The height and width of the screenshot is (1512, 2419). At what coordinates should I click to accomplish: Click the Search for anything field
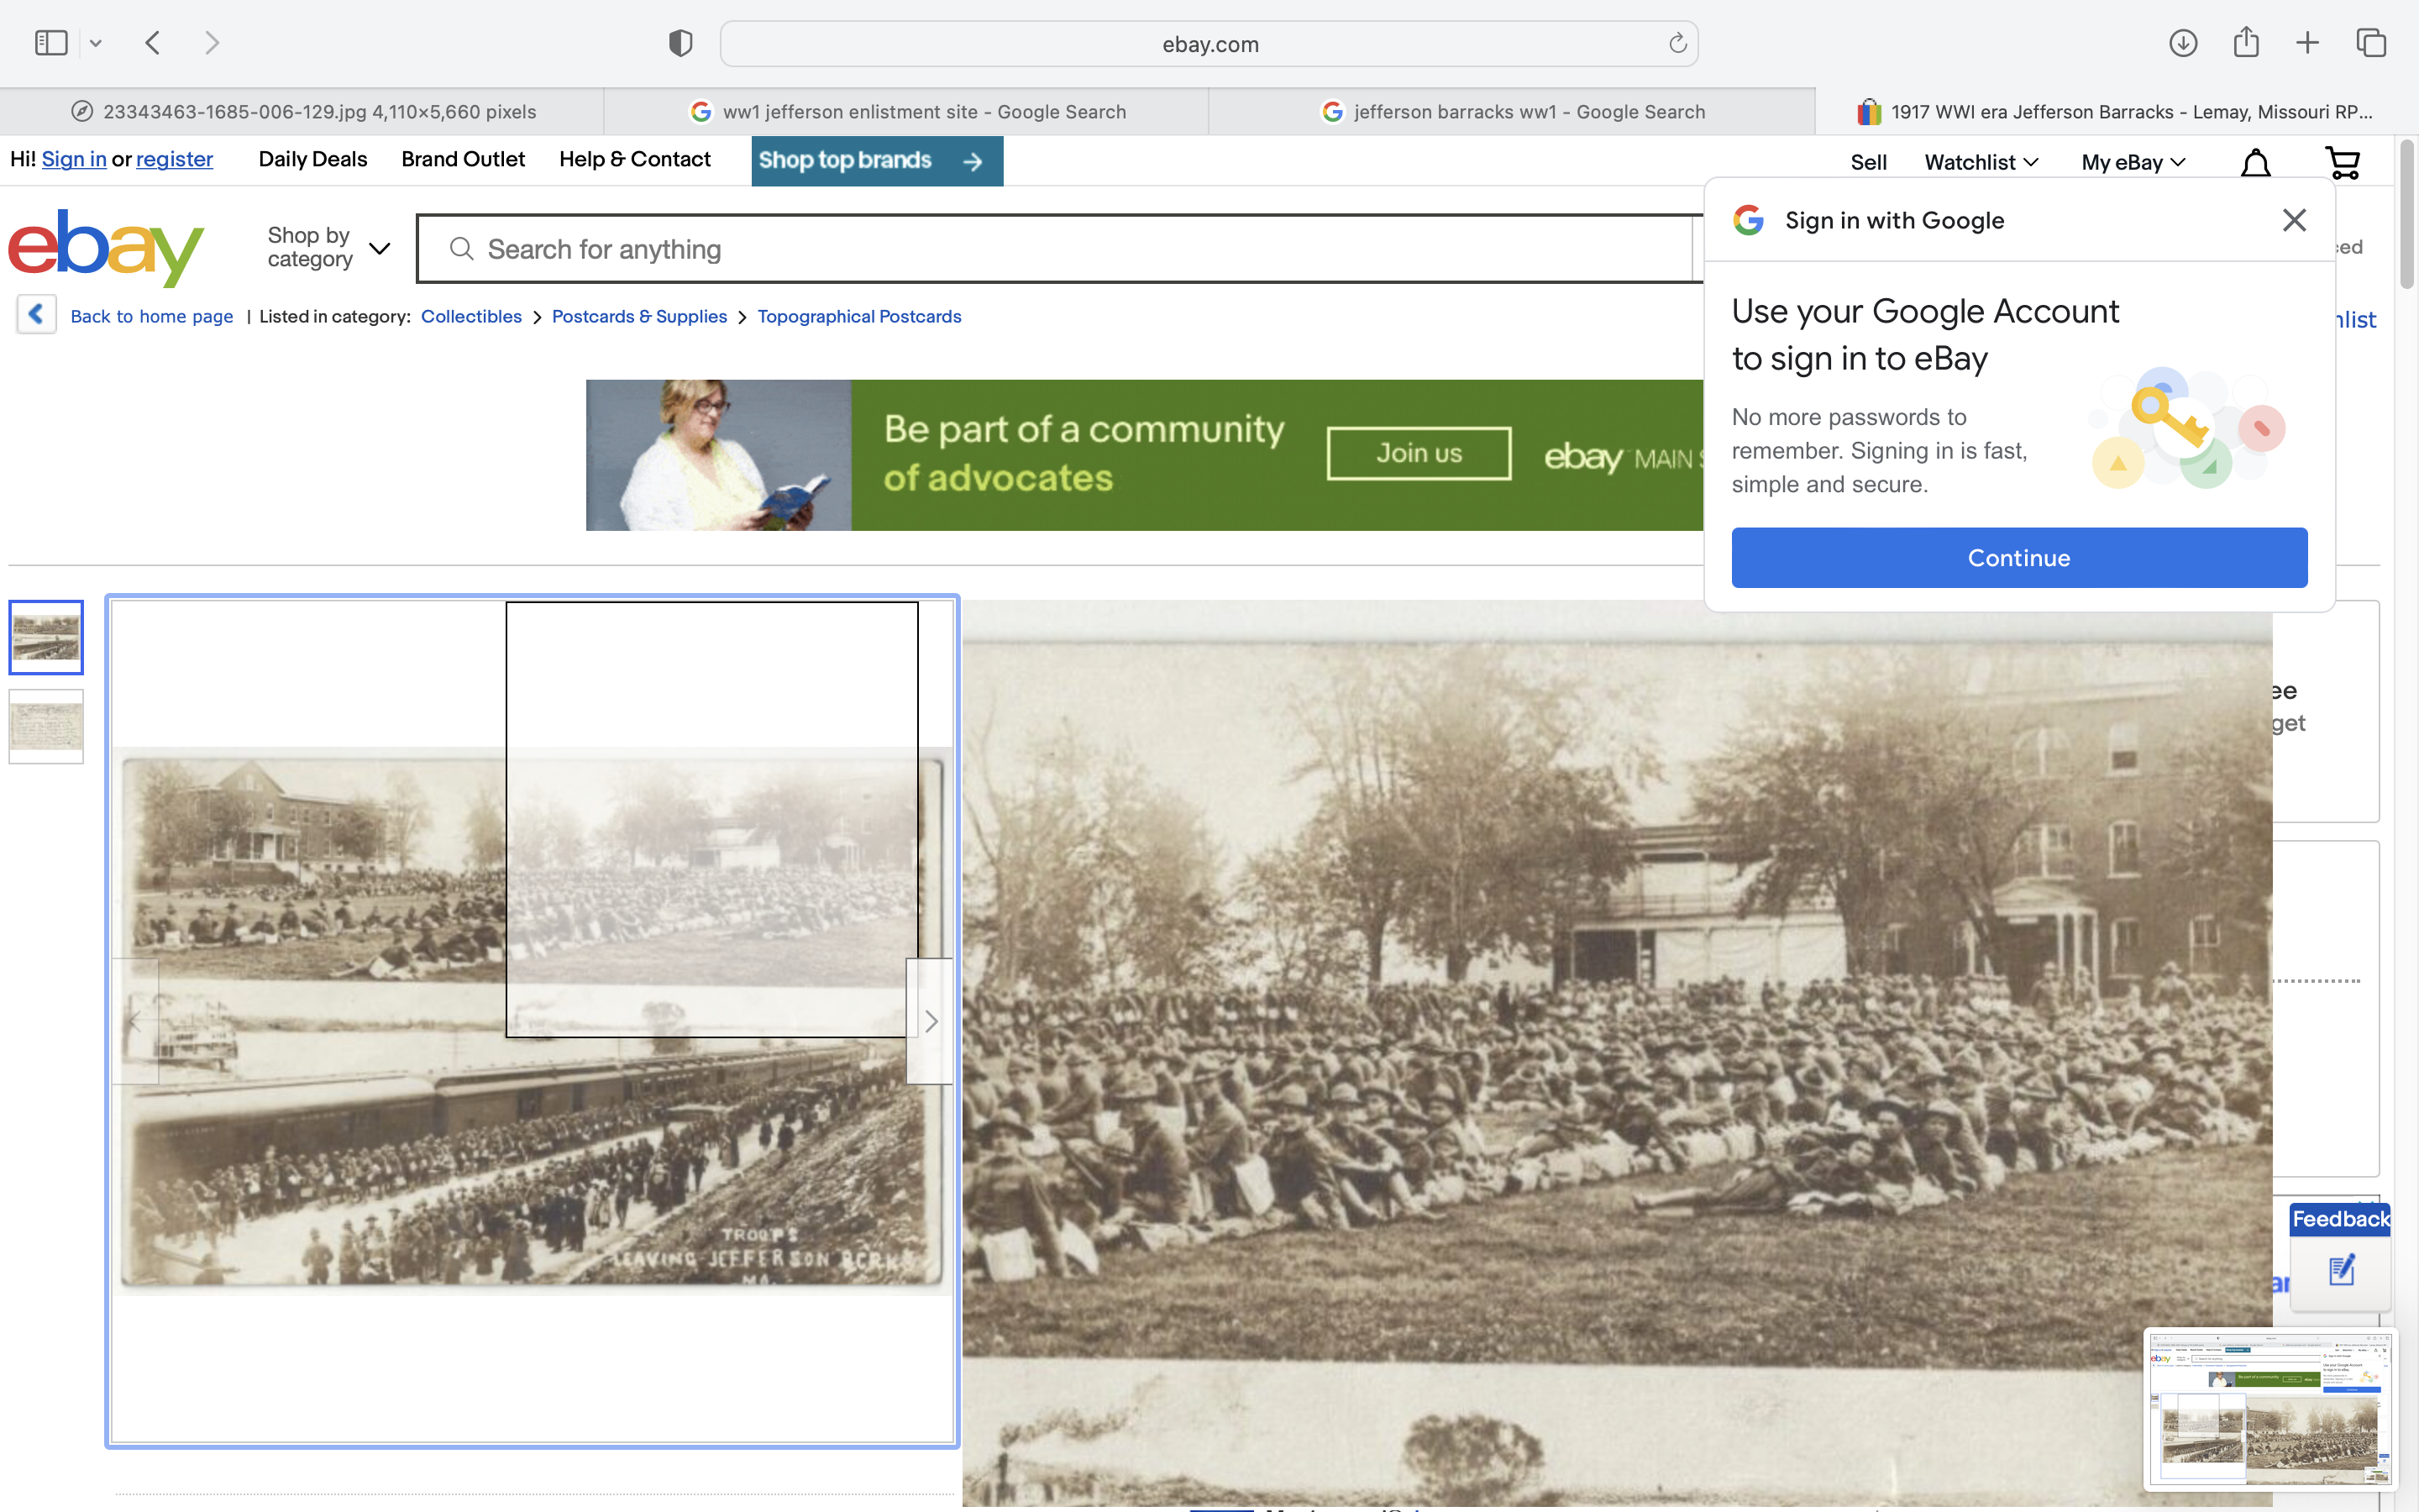click(1059, 249)
